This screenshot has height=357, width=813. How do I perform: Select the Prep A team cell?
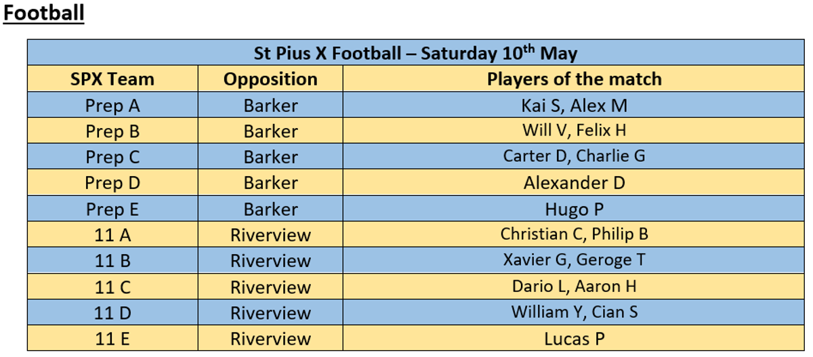tap(112, 105)
